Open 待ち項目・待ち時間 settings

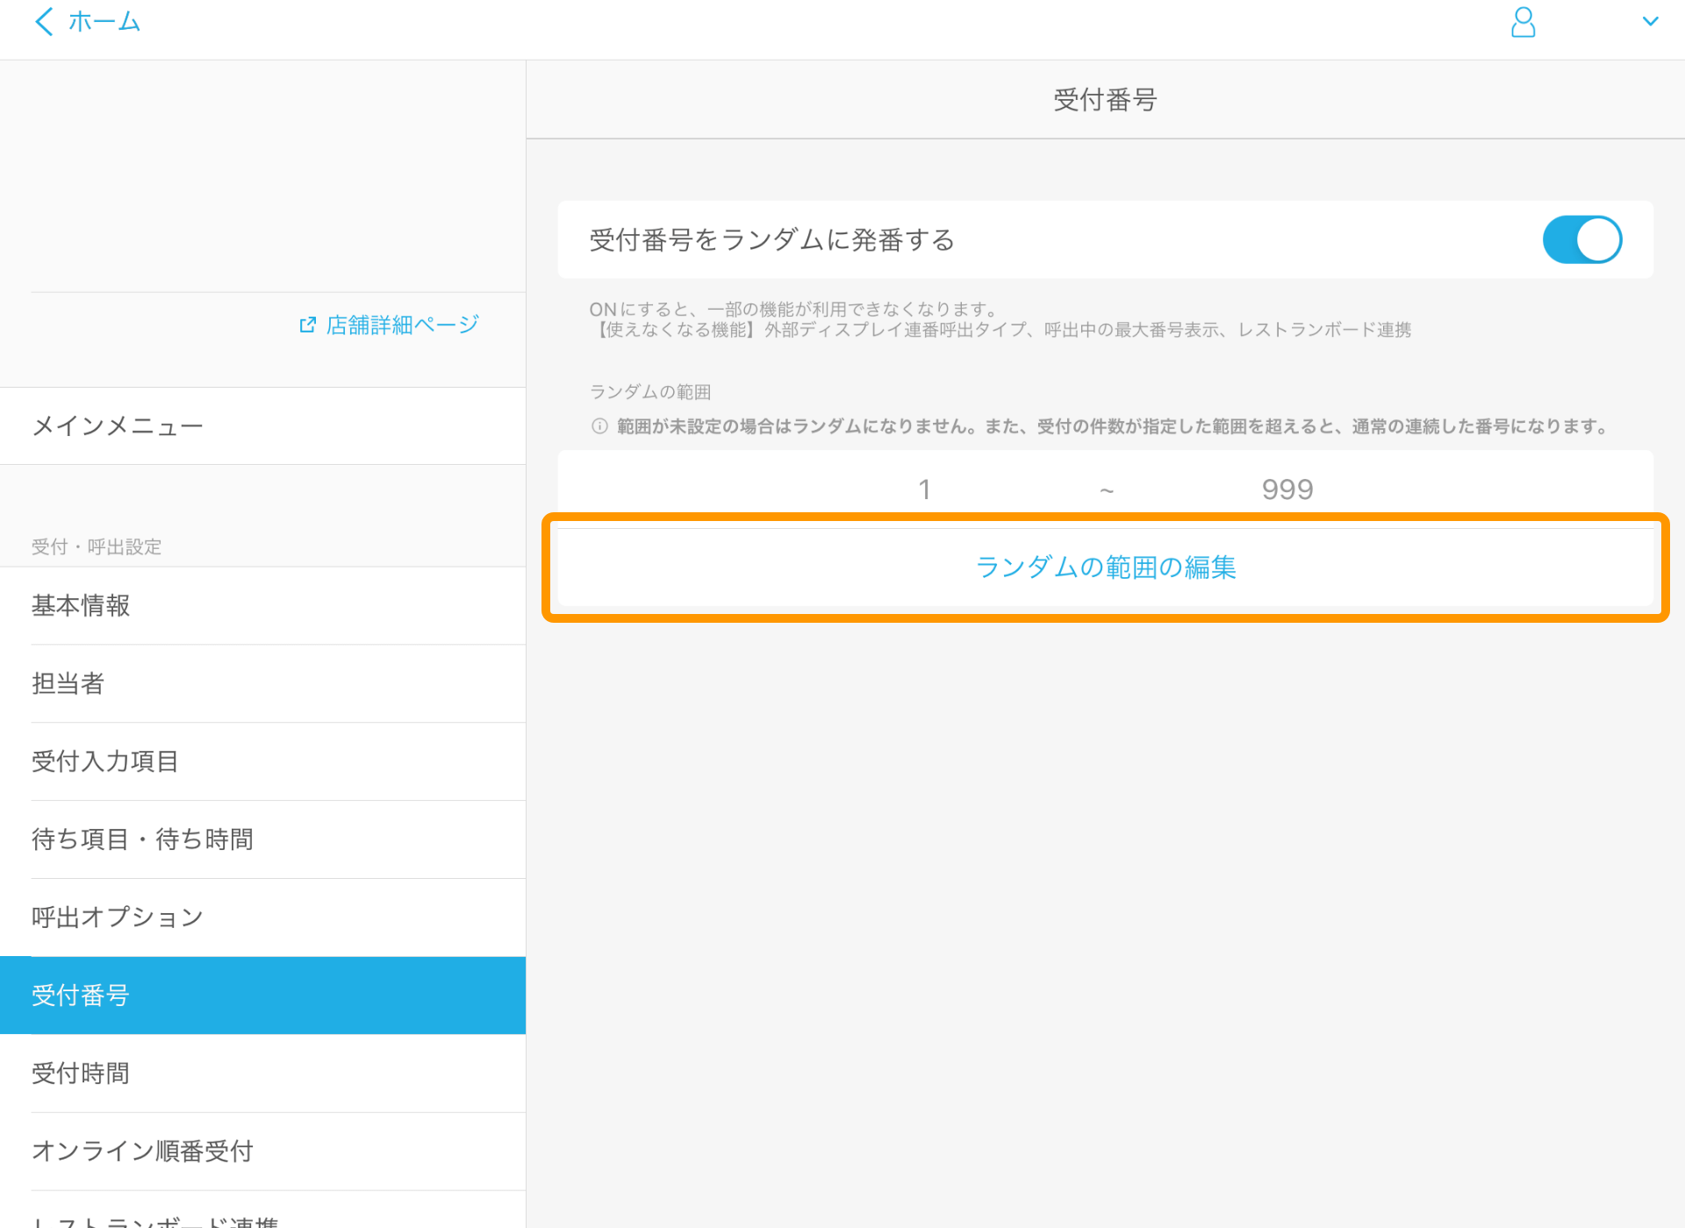(263, 839)
